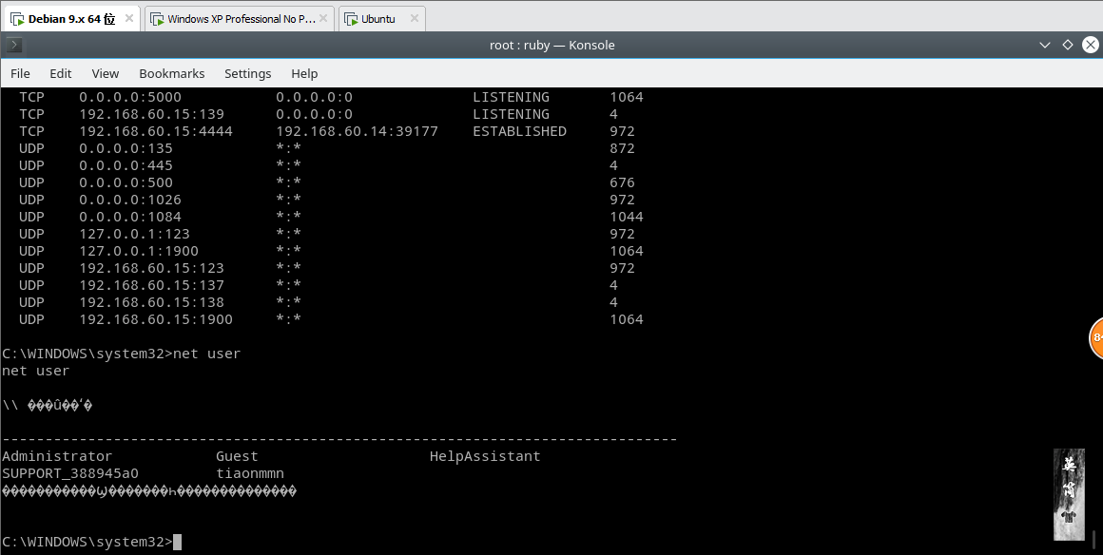This screenshot has height=555, width=1103.
Task: Open the Settings menu
Action: coord(247,73)
